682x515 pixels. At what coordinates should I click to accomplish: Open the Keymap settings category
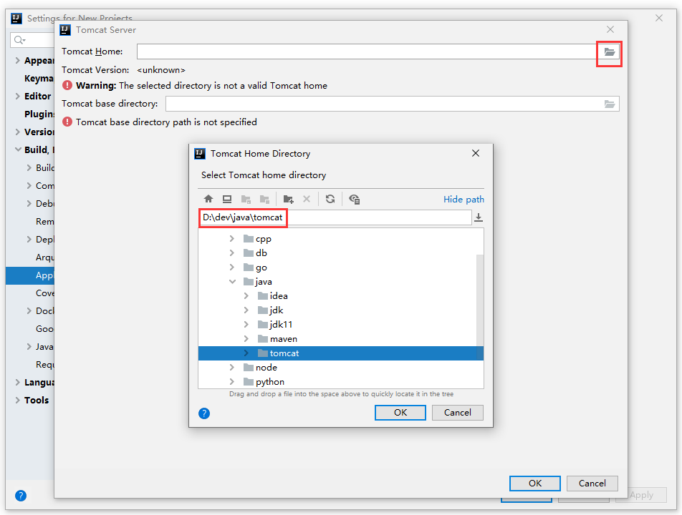coord(39,78)
